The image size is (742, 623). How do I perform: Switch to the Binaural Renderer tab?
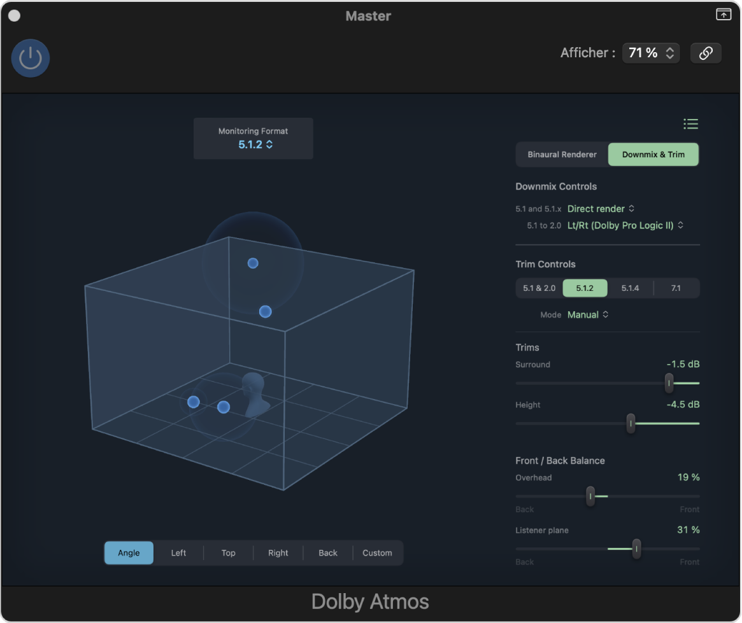tap(562, 155)
